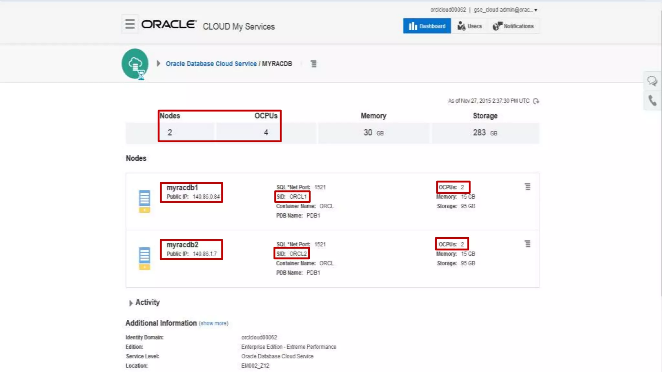Screen dimensions: 662x372
Task: Open the chat support icon
Action: tap(652, 81)
